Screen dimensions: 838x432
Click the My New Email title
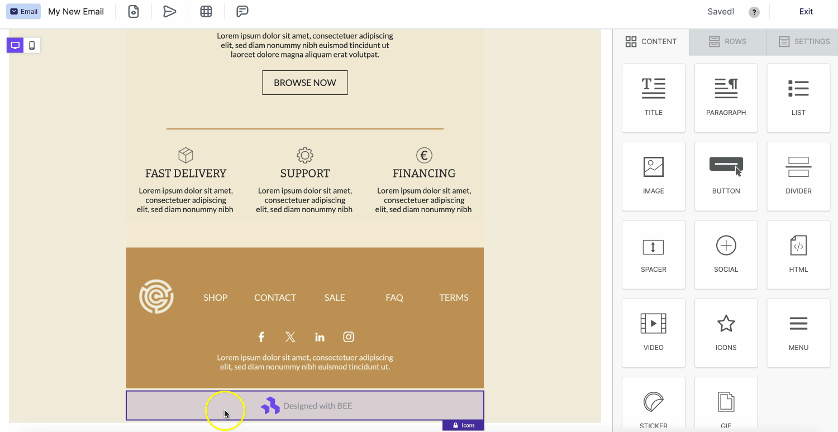click(76, 11)
